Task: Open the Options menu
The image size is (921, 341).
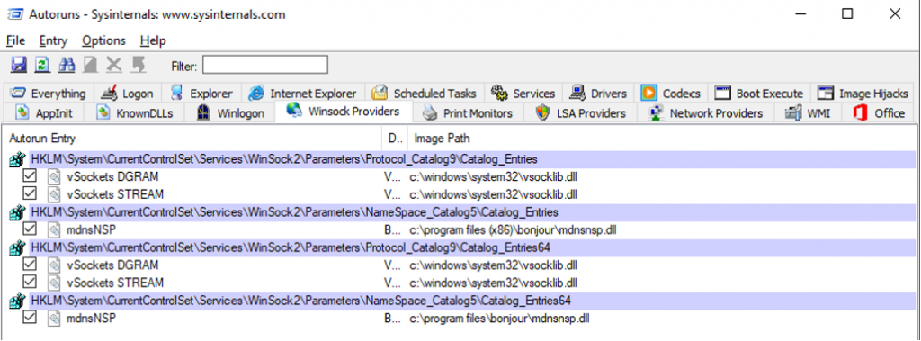Action: pyautogui.click(x=103, y=40)
